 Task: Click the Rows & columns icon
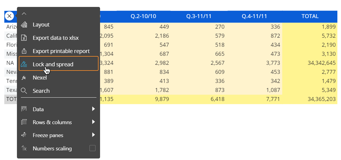[x=24, y=122]
